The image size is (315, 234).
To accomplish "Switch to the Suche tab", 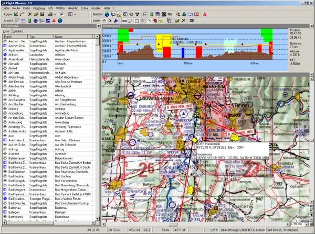I will tap(17, 31).
